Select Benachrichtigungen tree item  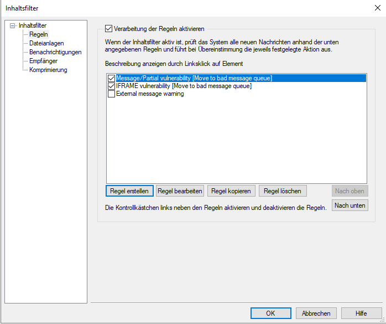[55, 52]
